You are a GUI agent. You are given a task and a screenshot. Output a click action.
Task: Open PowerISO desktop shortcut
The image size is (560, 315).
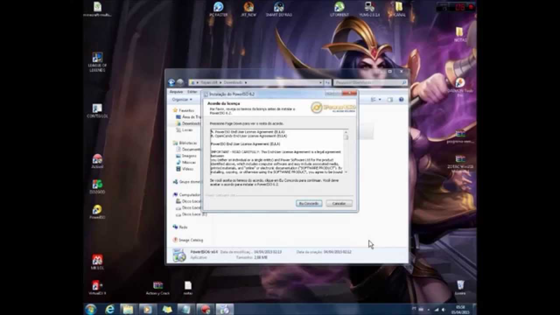97,211
